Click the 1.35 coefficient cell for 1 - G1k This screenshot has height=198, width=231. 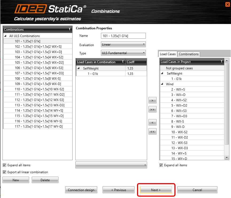136,74
